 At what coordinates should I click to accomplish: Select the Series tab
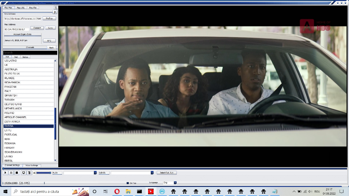25,57
